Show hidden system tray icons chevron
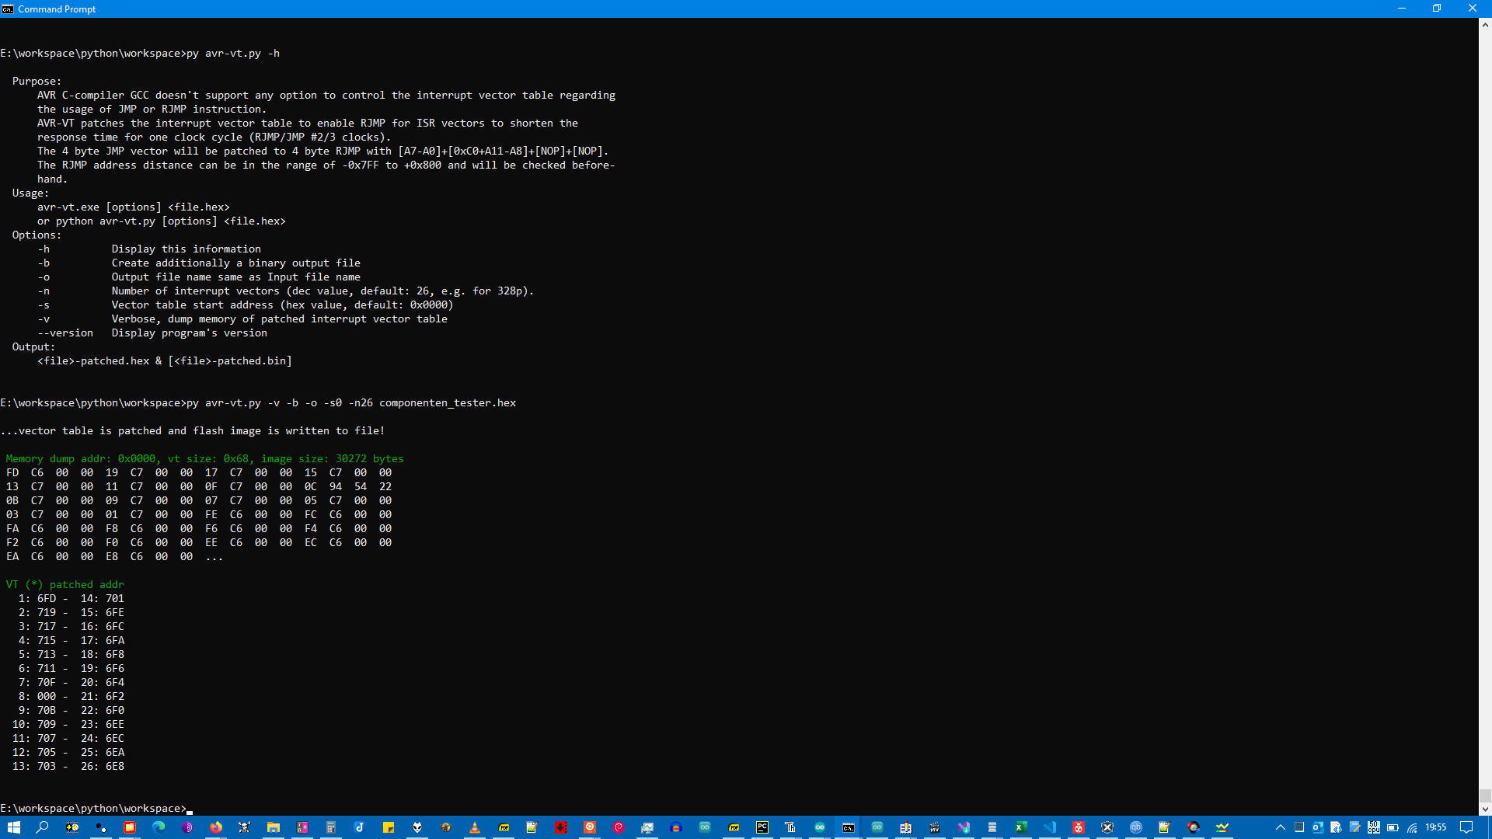1492x839 pixels. pyautogui.click(x=1281, y=827)
